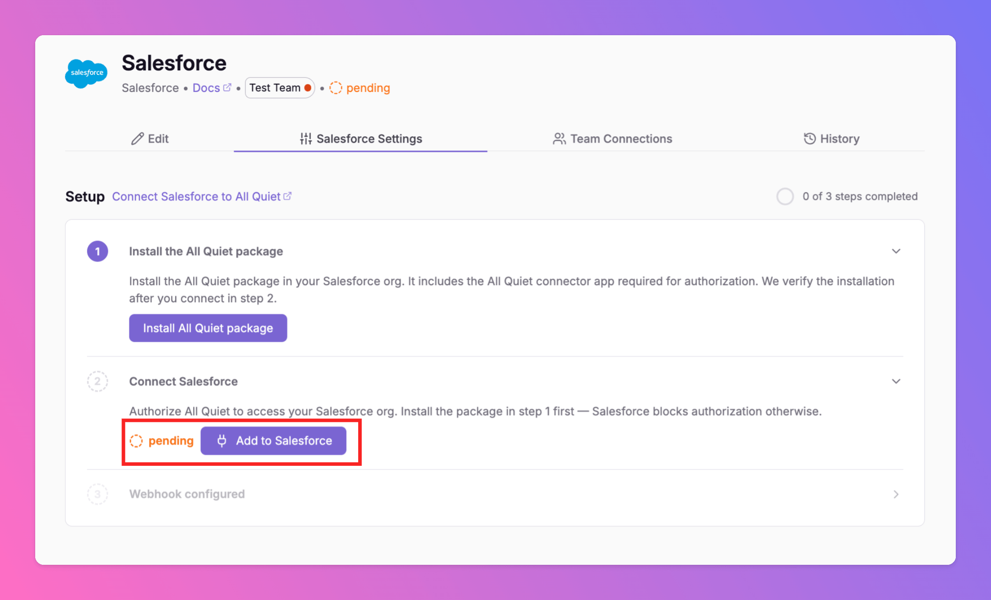Click the Add to Salesforce button
The height and width of the screenshot is (600, 991).
pos(273,441)
